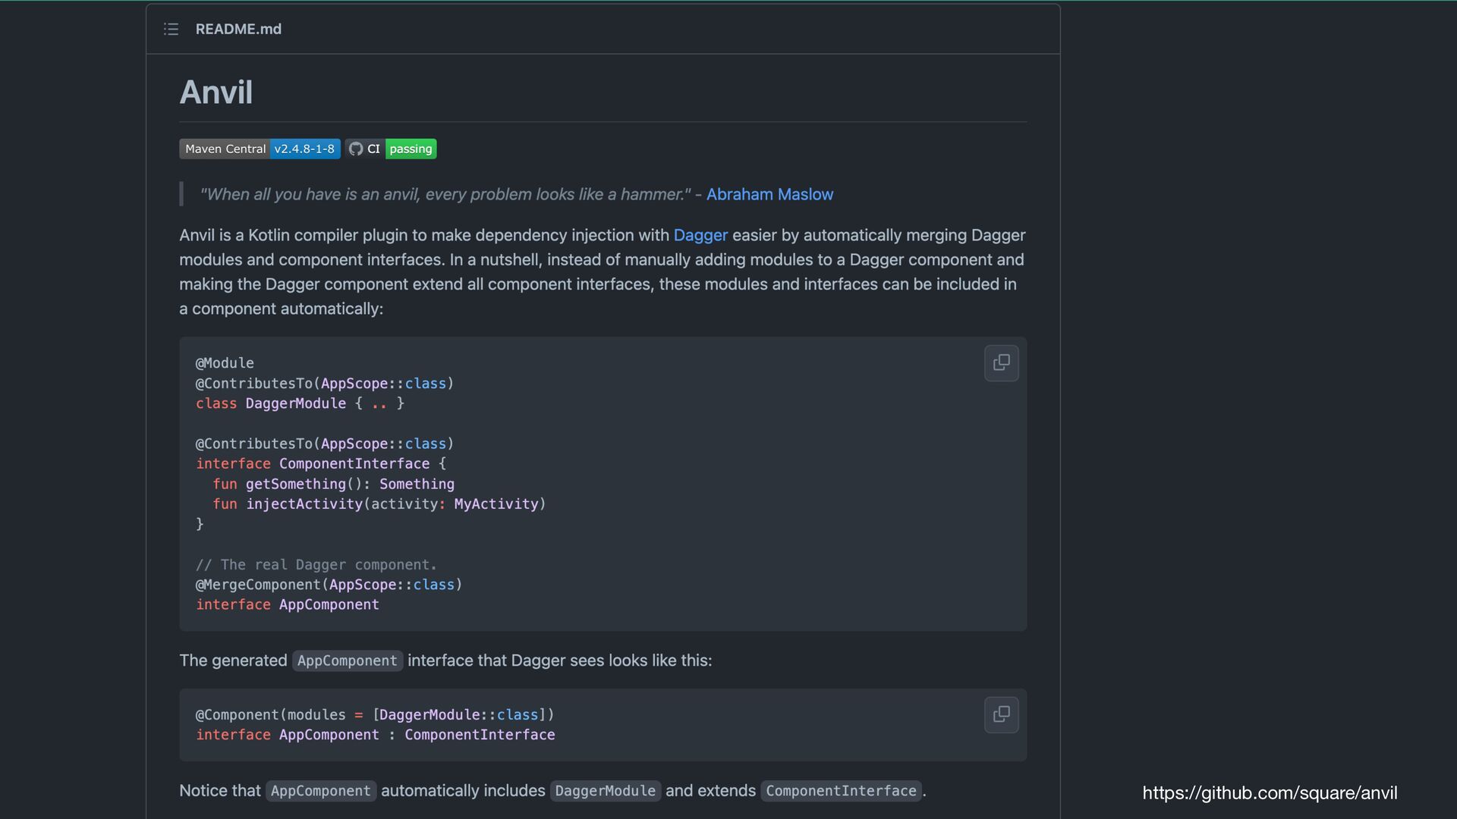Click the v2.4.8-1-8 version badge

point(304,149)
